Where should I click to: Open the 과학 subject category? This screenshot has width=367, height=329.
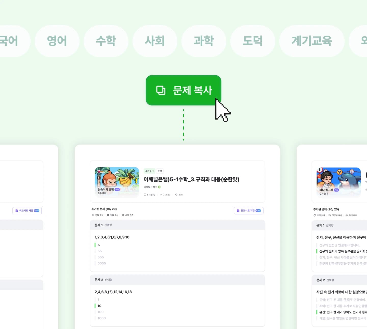(204, 41)
